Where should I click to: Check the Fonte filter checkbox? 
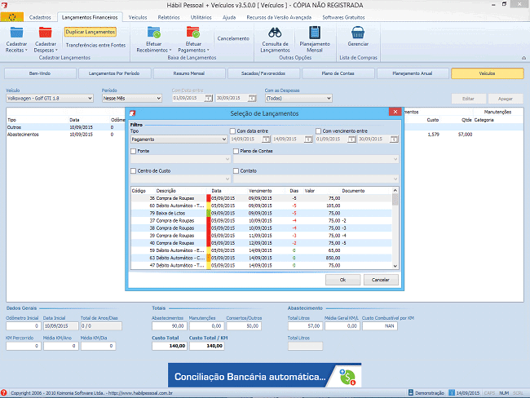(x=133, y=151)
